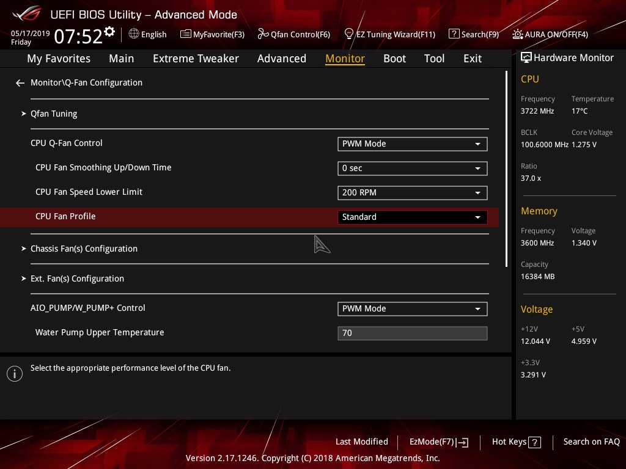Click the 3722 MHz CPU frequency value

click(537, 111)
